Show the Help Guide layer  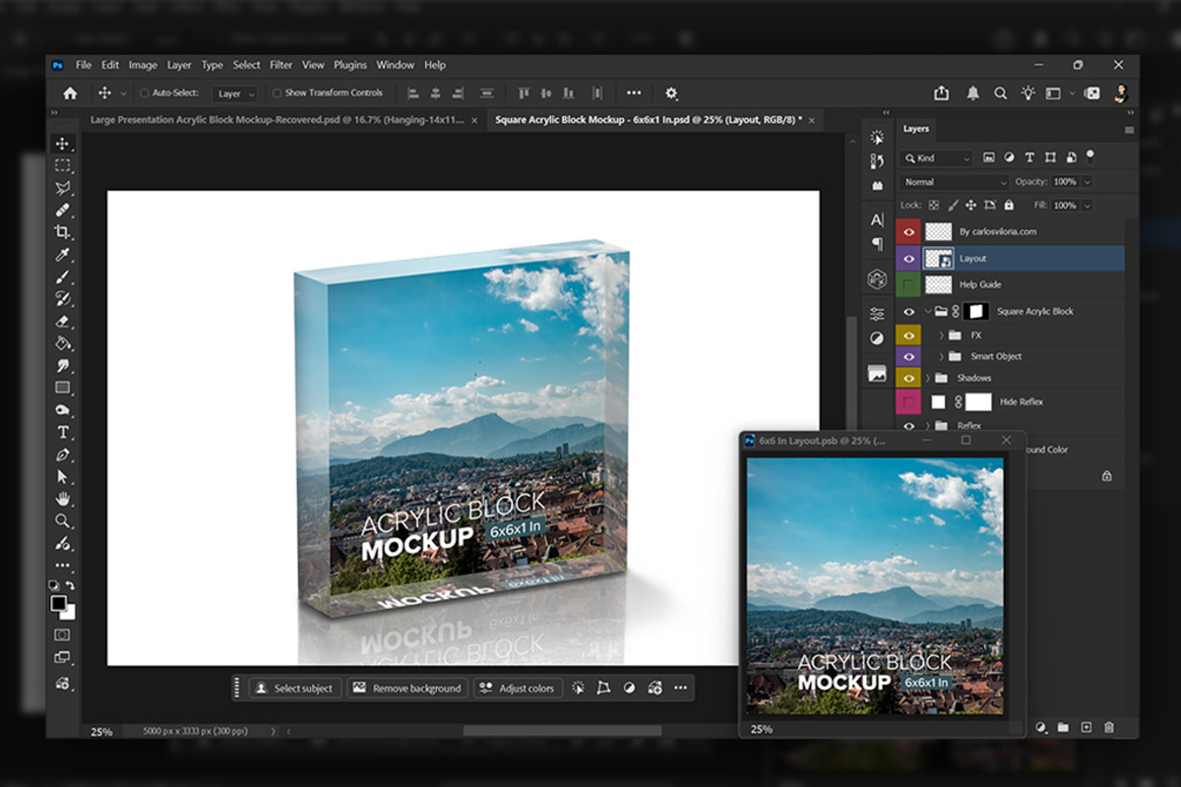(908, 285)
